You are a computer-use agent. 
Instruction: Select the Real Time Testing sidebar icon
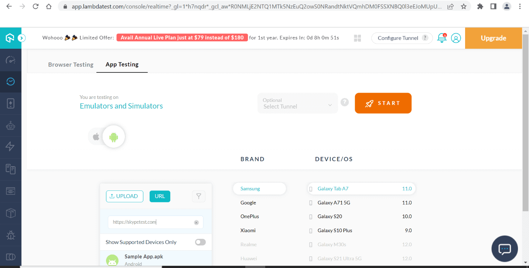(x=10, y=82)
